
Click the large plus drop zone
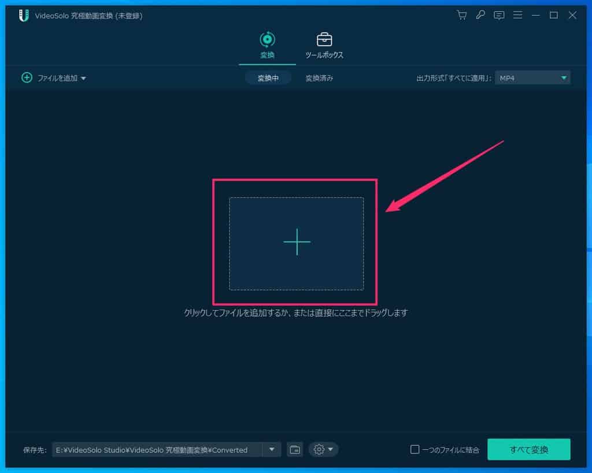tap(297, 243)
